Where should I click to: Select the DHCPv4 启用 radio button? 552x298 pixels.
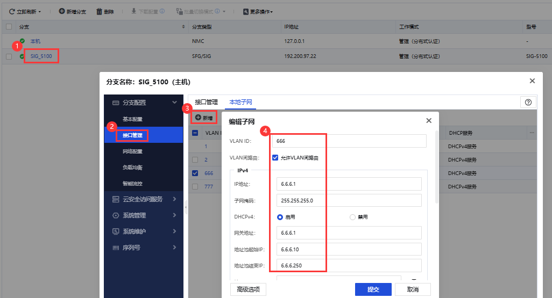(x=280, y=217)
